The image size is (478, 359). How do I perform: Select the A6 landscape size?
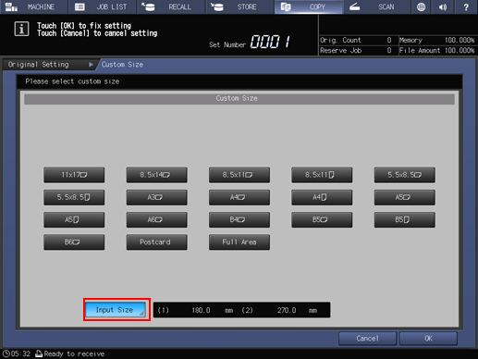tap(156, 219)
